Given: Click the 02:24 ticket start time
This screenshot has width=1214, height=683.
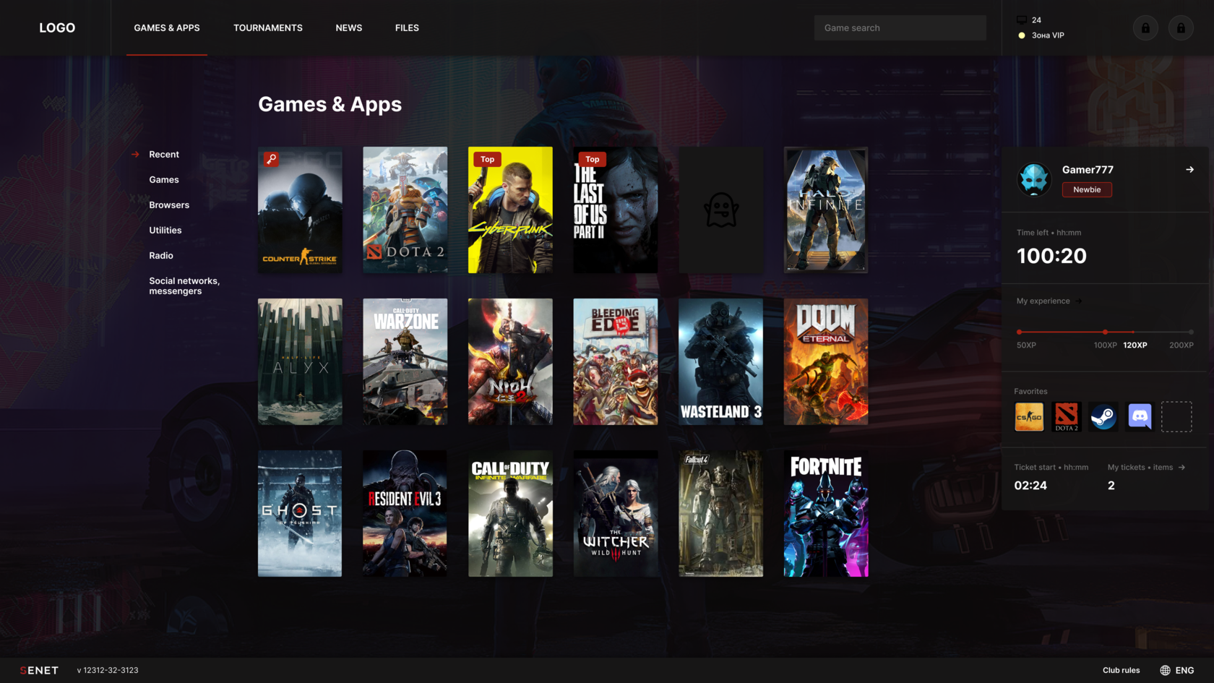Looking at the screenshot, I should 1030,486.
